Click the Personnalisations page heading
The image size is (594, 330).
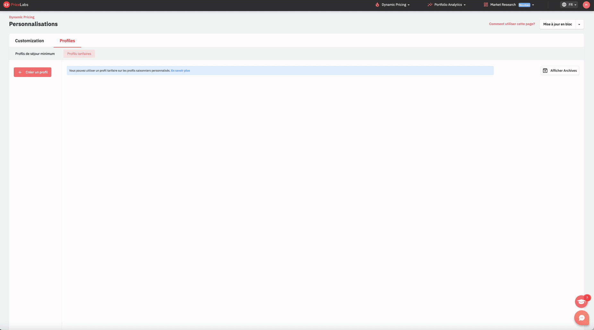33,24
